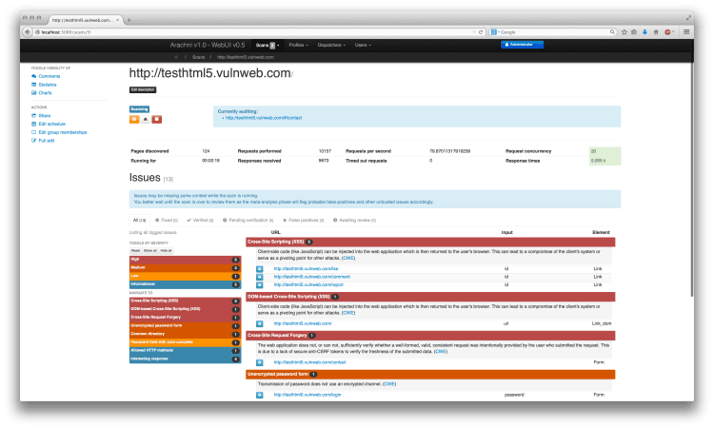This screenshot has width=714, height=428.
Task: Click the home icon in the breadcrumb
Action: pos(176,57)
